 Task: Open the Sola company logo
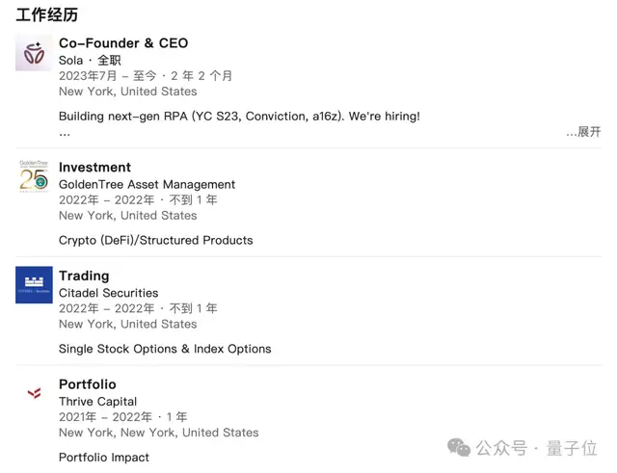[34, 53]
